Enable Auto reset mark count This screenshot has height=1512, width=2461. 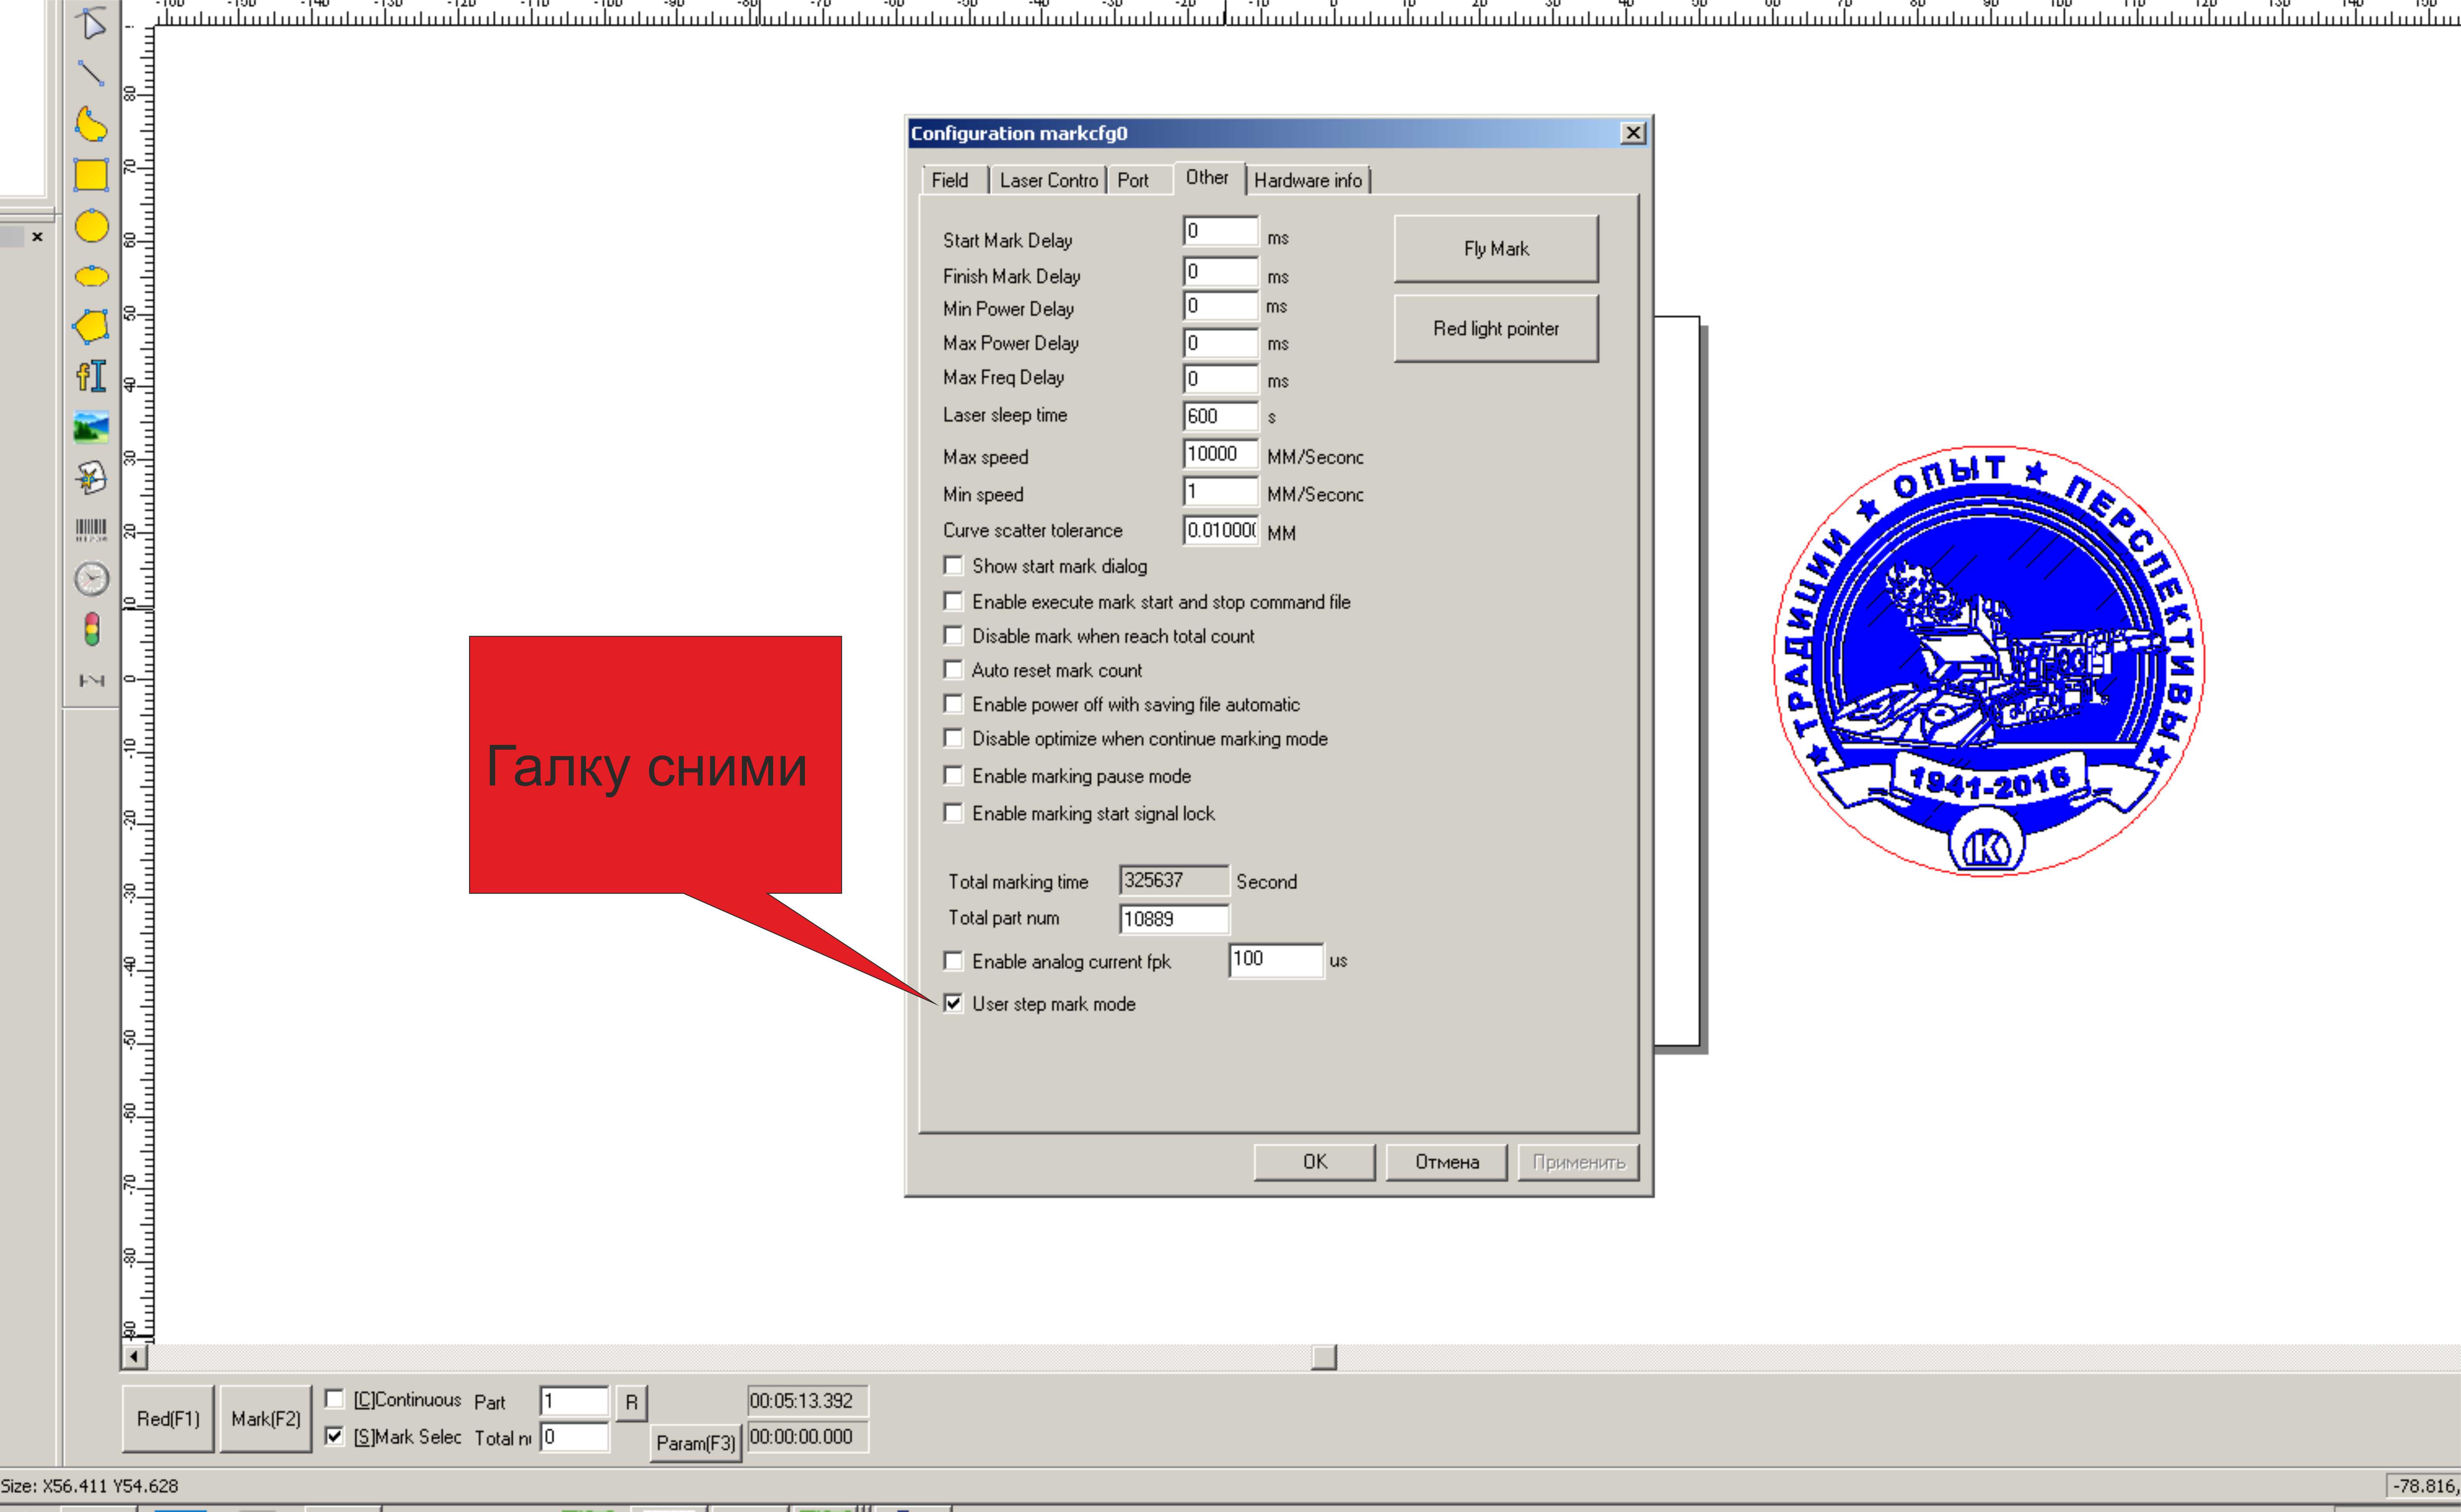[953, 670]
